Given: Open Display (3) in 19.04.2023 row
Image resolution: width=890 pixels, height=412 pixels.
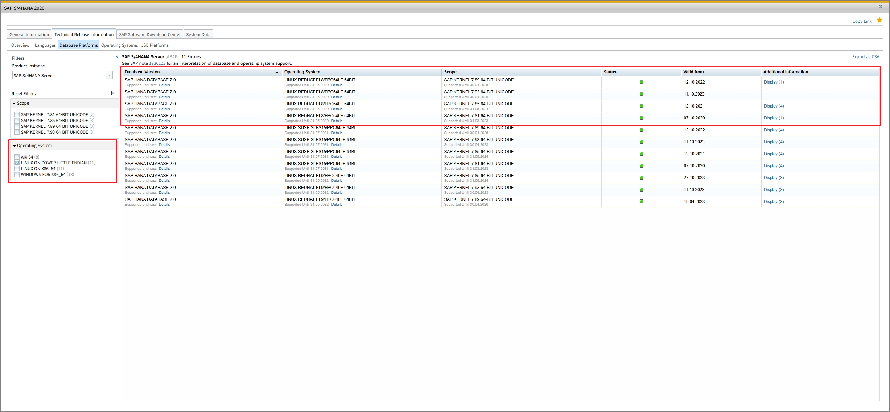Looking at the screenshot, I should [x=774, y=202].
